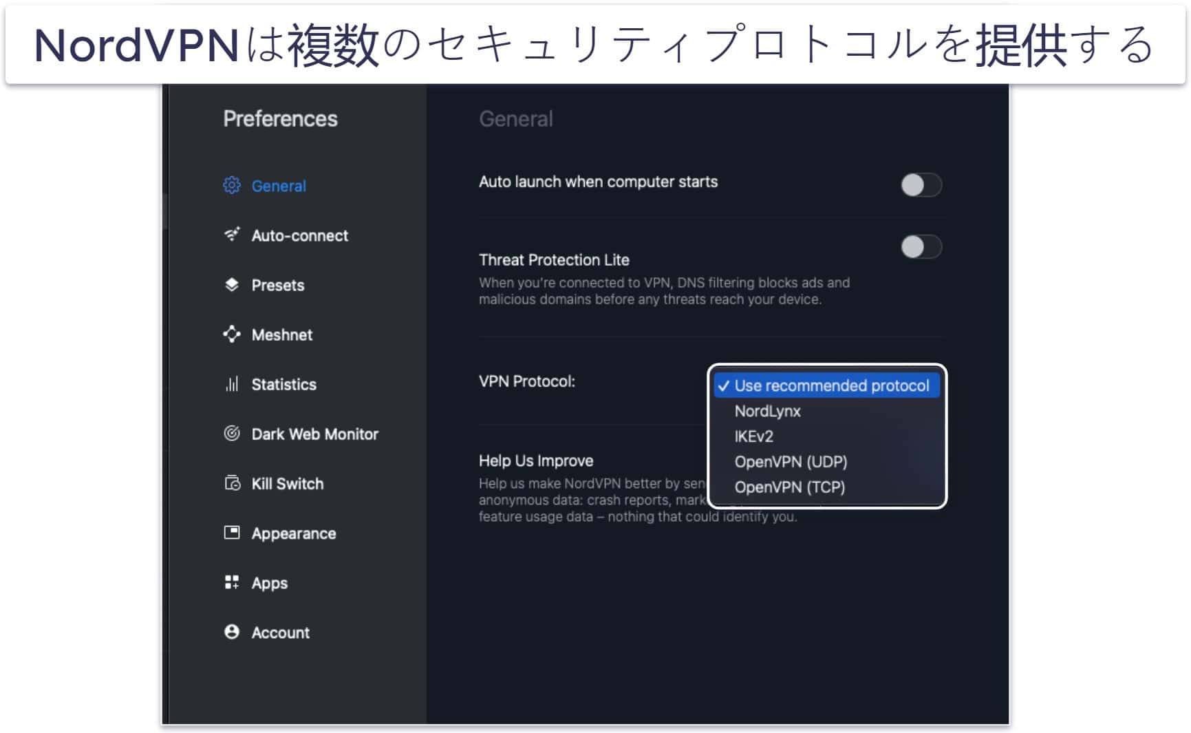Choose NordLynx from protocol list
Viewport: 1191px width, 733px height.
767,411
